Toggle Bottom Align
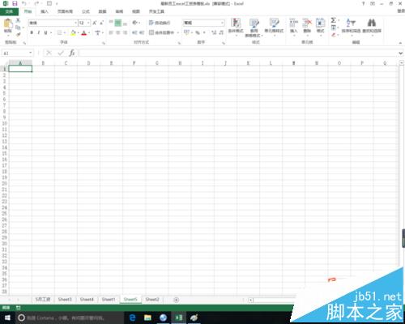Screen dimensions: 405x324 [125, 23]
